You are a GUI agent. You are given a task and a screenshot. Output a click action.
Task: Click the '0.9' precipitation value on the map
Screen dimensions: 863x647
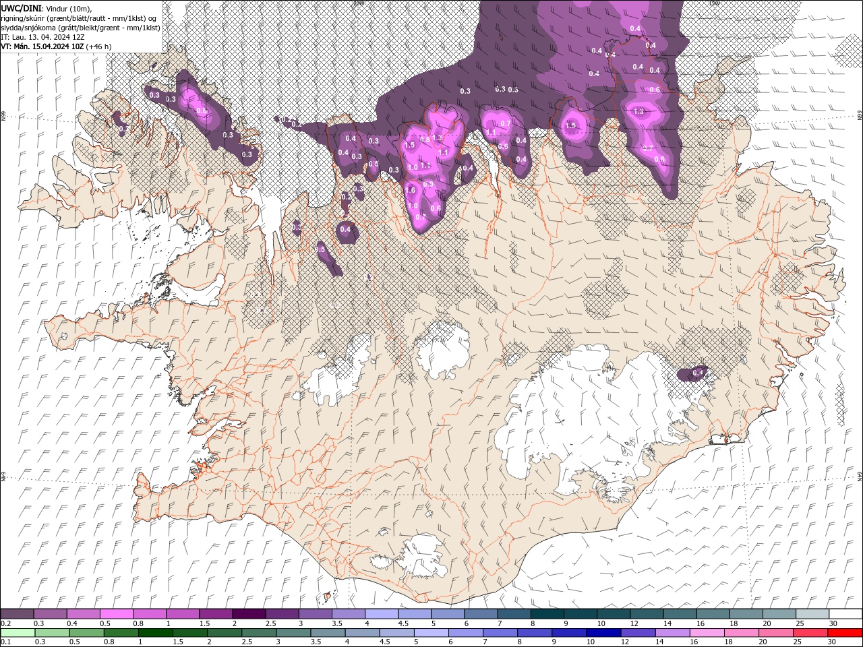pyautogui.click(x=428, y=184)
